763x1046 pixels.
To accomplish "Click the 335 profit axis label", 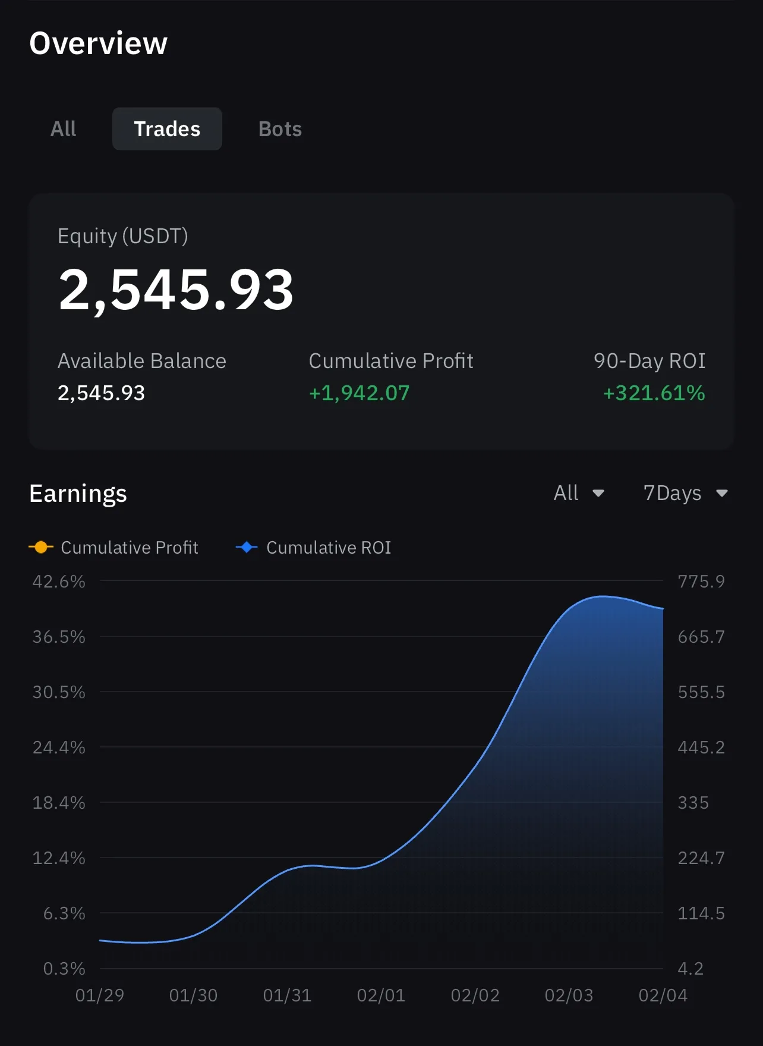I will [x=693, y=803].
